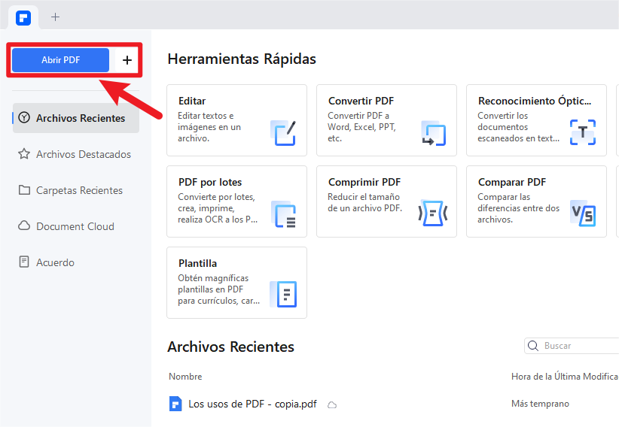This screenshot has width=619, height=427.
Task: Click 'Obtén magníficas plantillas en PDF' description
Action: [218, 289]
